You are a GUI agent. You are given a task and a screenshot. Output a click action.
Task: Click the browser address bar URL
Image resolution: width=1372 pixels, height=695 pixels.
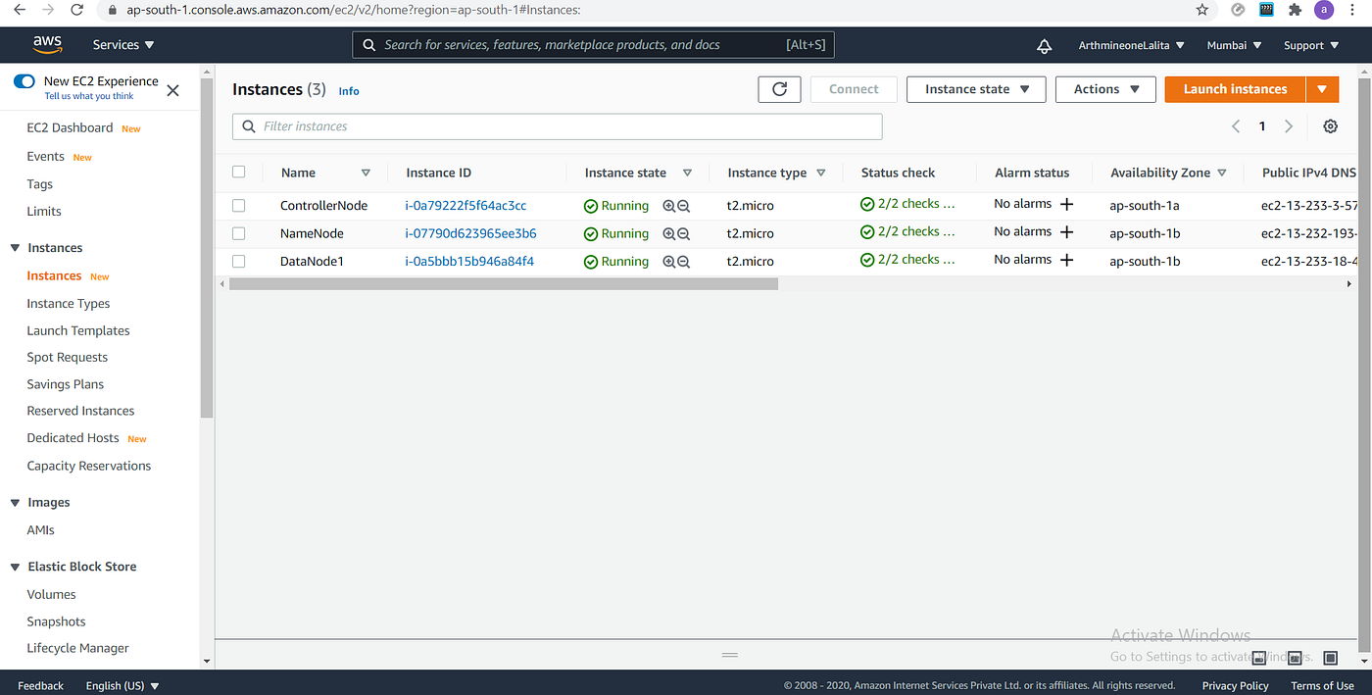[354, 10]
